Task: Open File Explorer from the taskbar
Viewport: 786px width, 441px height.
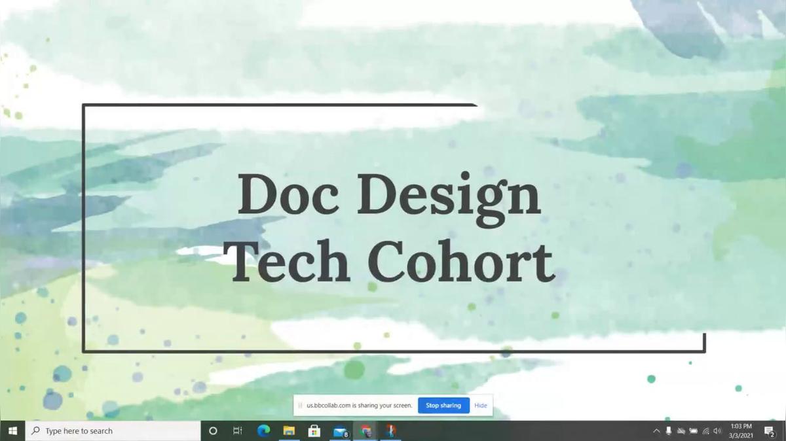Action: [289, 431]
